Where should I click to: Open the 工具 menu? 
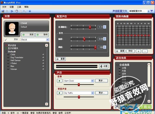19,7
